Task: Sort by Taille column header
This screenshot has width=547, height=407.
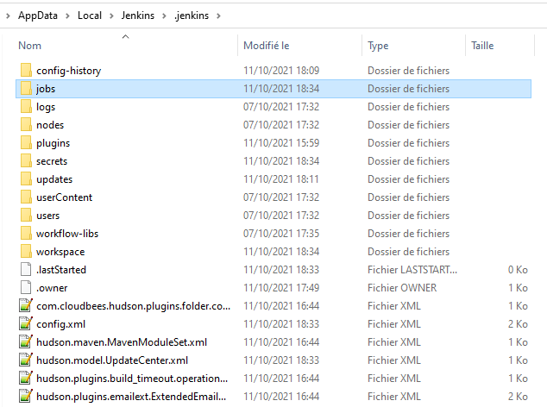Action: coord(482,46)
